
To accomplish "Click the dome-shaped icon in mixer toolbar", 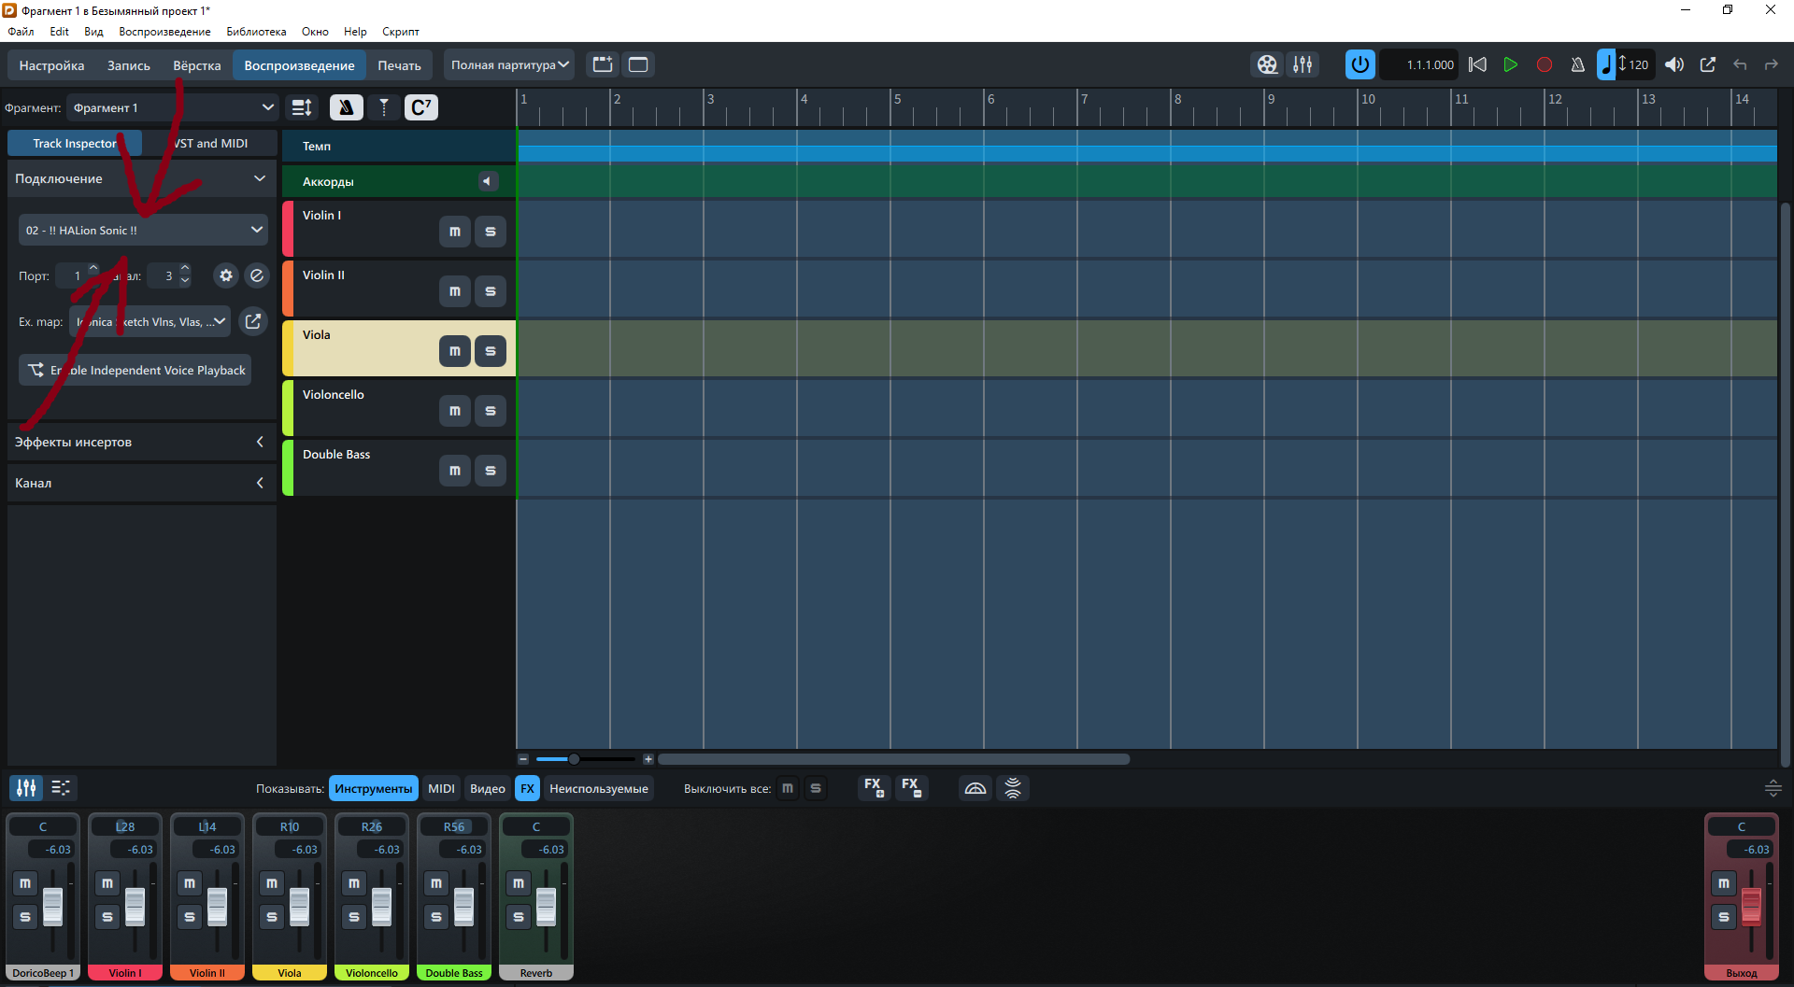I will 975,788.
